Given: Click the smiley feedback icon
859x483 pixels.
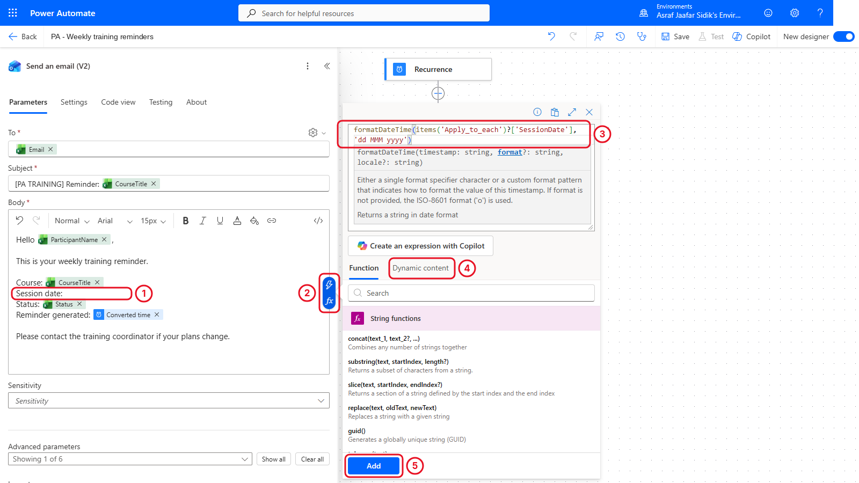Looking at the screenshot, I should (x=768, y=13).
